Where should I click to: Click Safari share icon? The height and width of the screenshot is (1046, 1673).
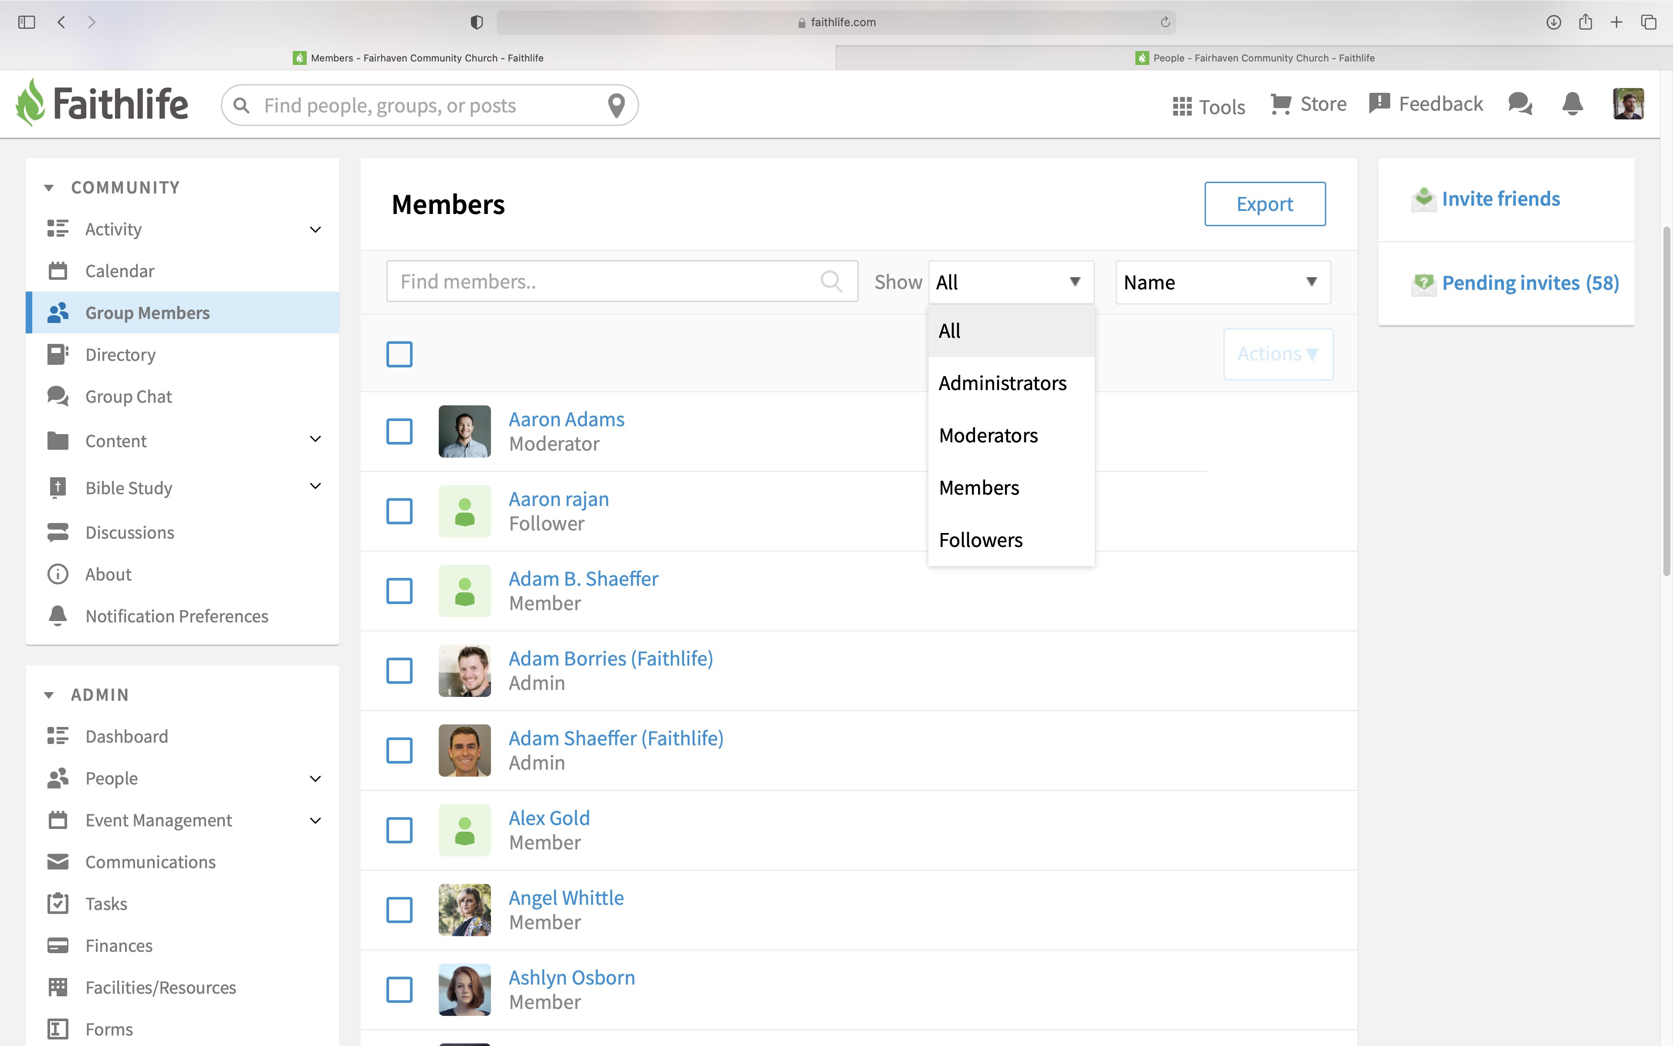tap(1585, 21)
